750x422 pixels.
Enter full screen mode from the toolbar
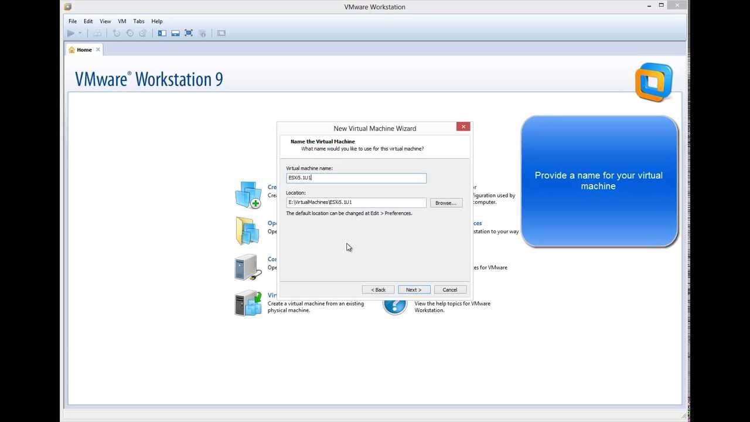tap(189, 33)
